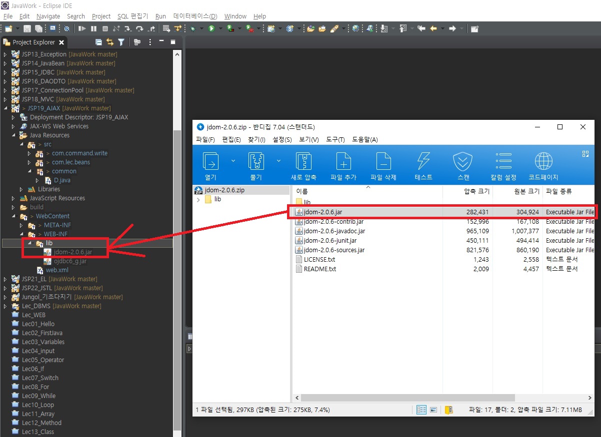Click 칼럼 설정 (Column settings) in Bandizip
Image resolution: width=601 pixels, height=437 pixels.
[503, 166]
